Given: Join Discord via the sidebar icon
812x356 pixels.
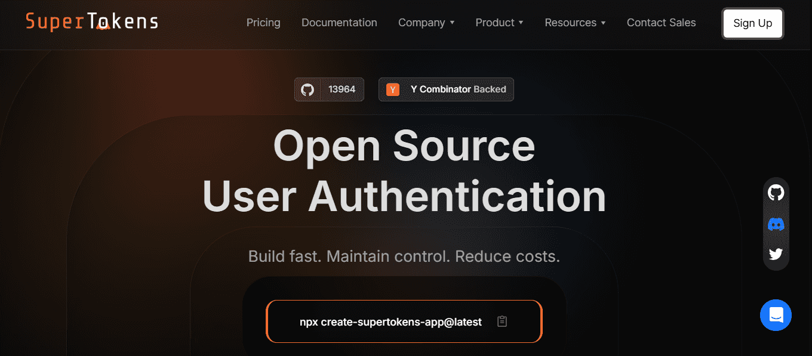Looking at the screenshot, I should pyautogui.click(x=776, y=224).
